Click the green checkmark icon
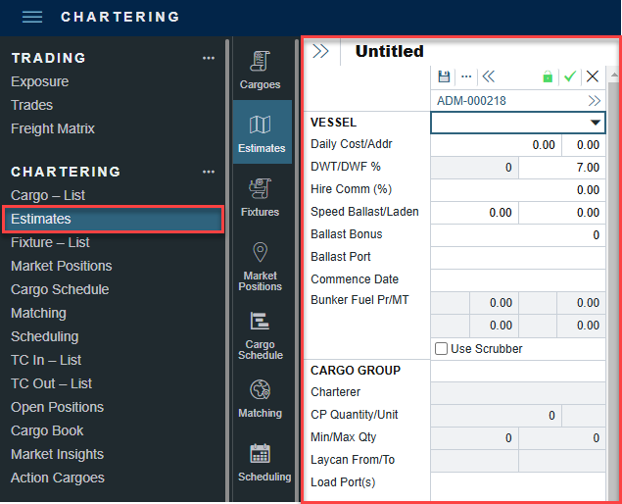The height and width of the screenshot is (504, 622). click(569, 76)
